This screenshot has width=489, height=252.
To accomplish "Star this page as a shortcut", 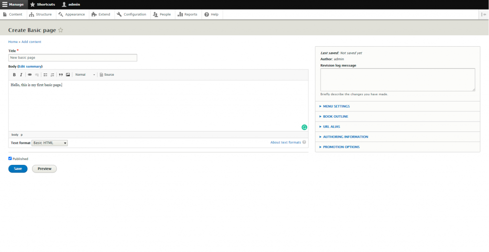I will pyautogui.click(x=61, y=30).
